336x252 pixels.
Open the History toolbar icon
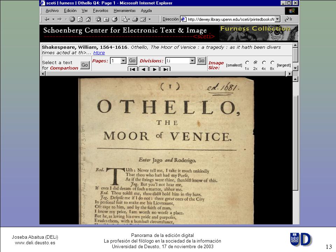point(115,19)
